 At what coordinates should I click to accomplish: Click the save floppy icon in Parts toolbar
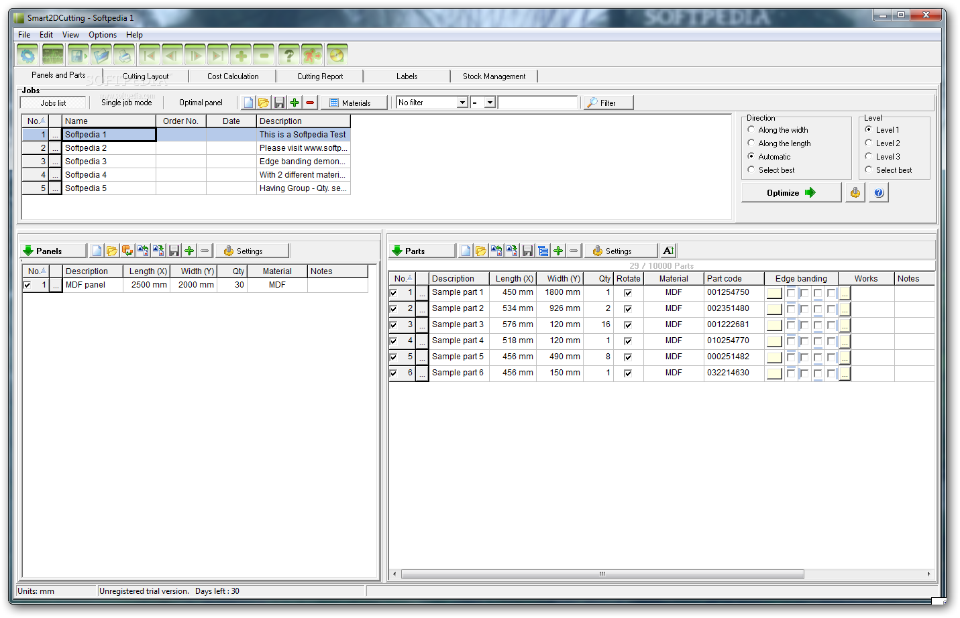click(527, 251)
